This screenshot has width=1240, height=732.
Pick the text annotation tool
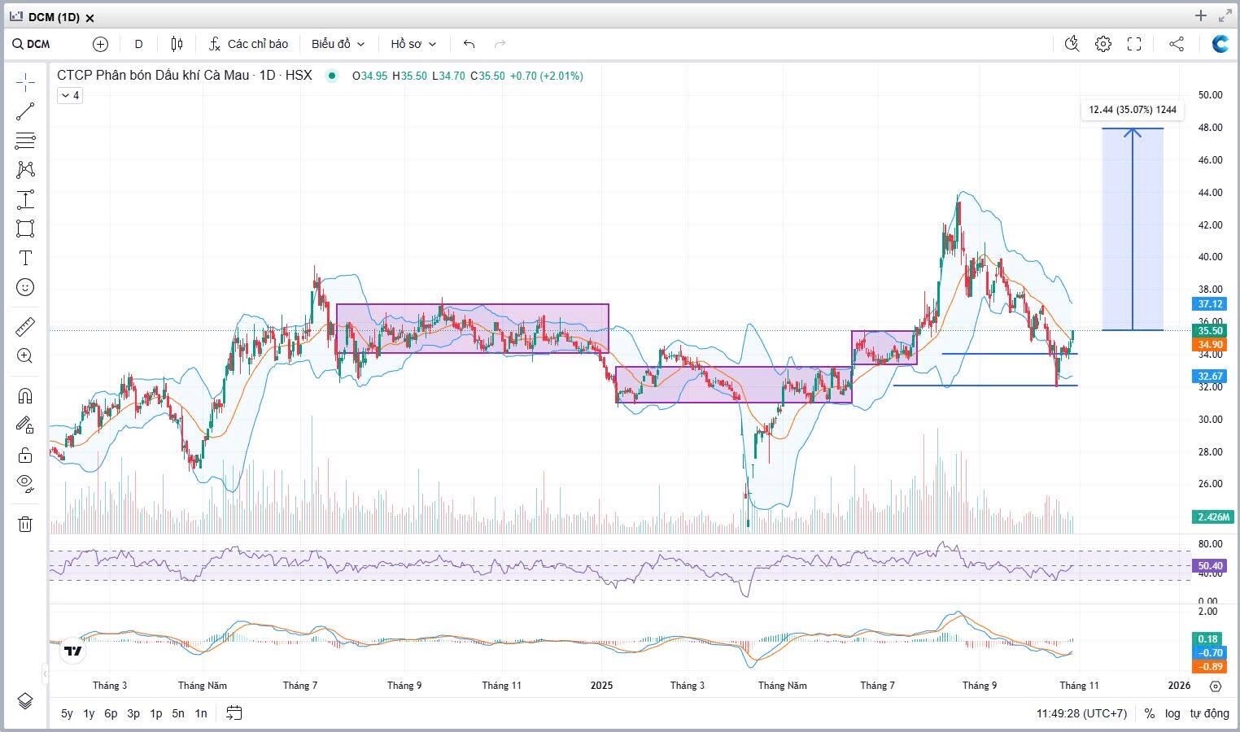[25, 258]
